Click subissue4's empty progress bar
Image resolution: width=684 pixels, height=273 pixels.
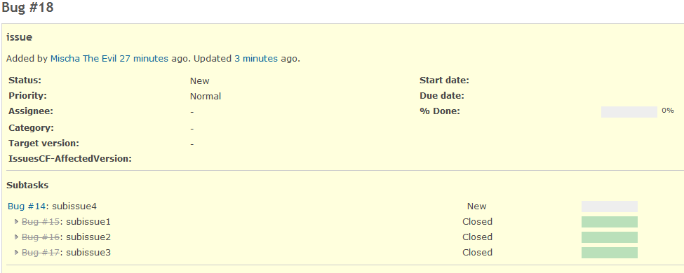coord(610,206)
